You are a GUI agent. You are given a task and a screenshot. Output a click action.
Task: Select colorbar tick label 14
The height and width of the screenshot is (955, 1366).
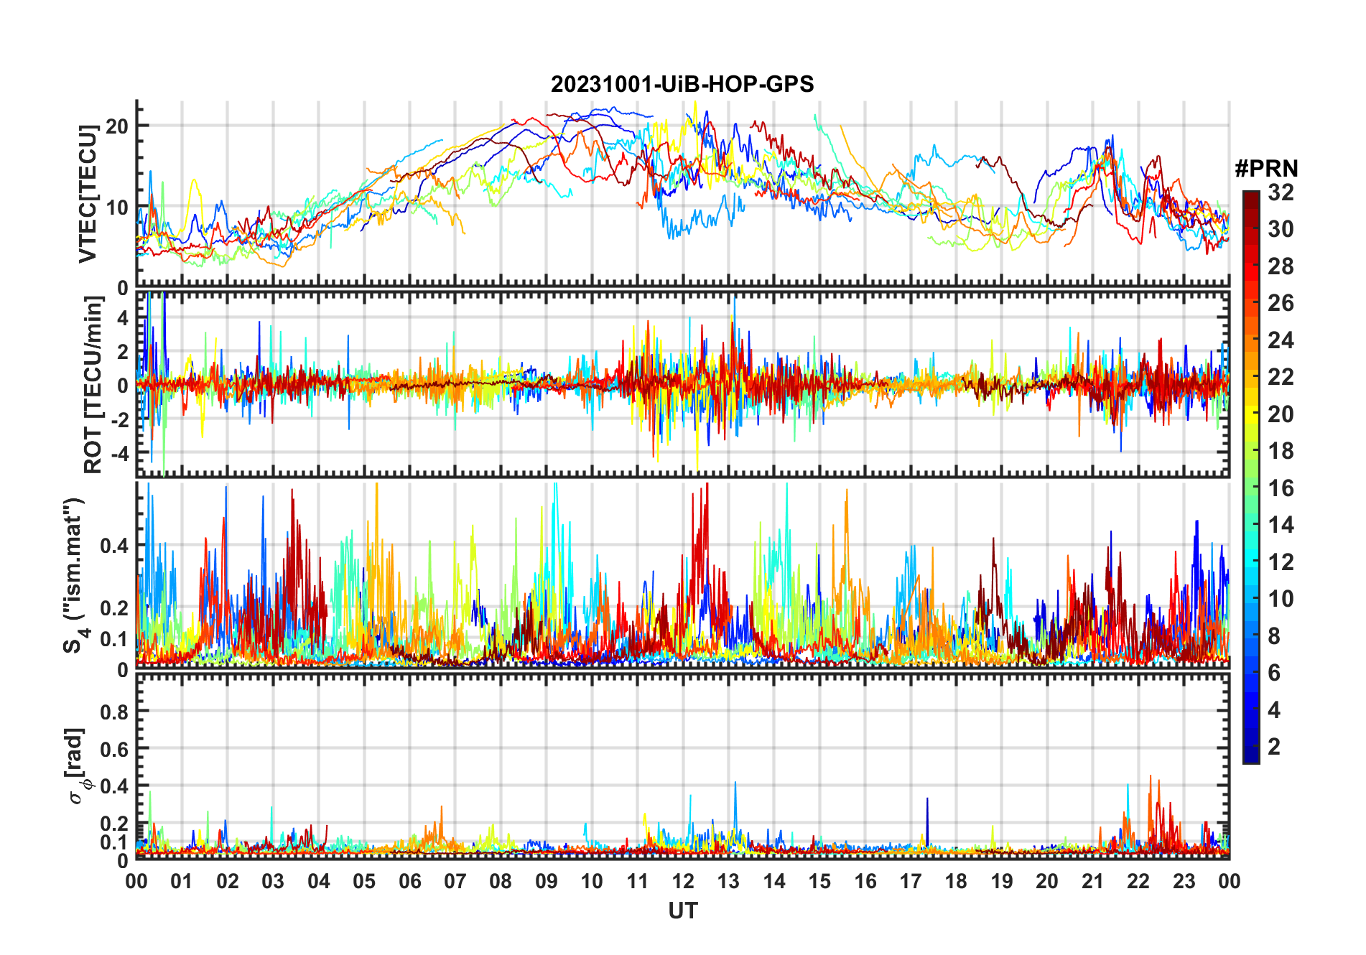1281,525
